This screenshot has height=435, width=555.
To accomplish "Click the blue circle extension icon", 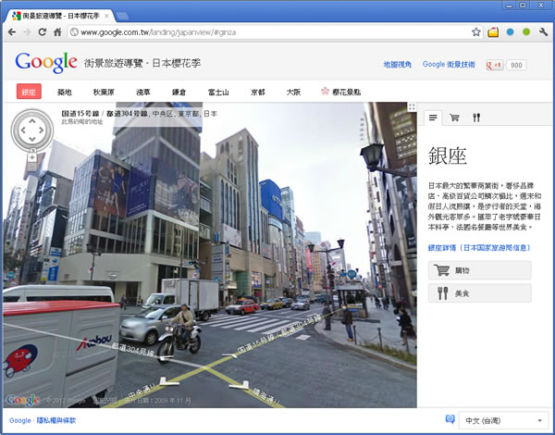I will [510, 31].
